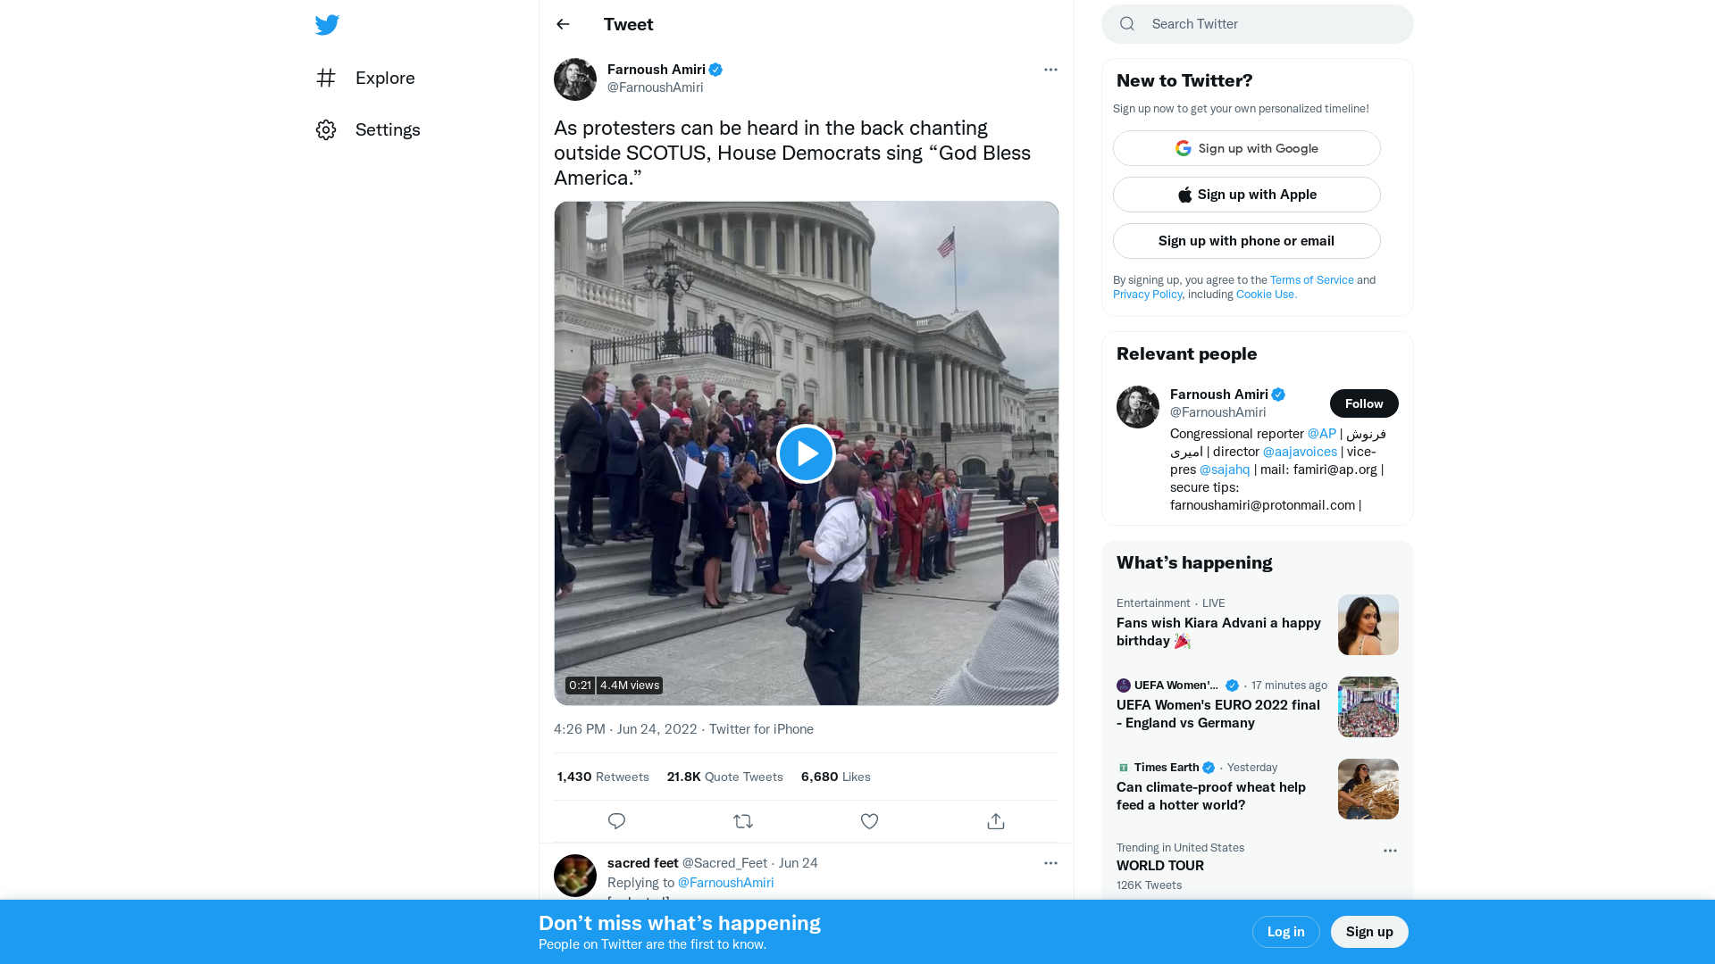Open options for the WORLD TOUR trend
The width and height of the screenshot is (1715, 964).
pos(1390,851)
